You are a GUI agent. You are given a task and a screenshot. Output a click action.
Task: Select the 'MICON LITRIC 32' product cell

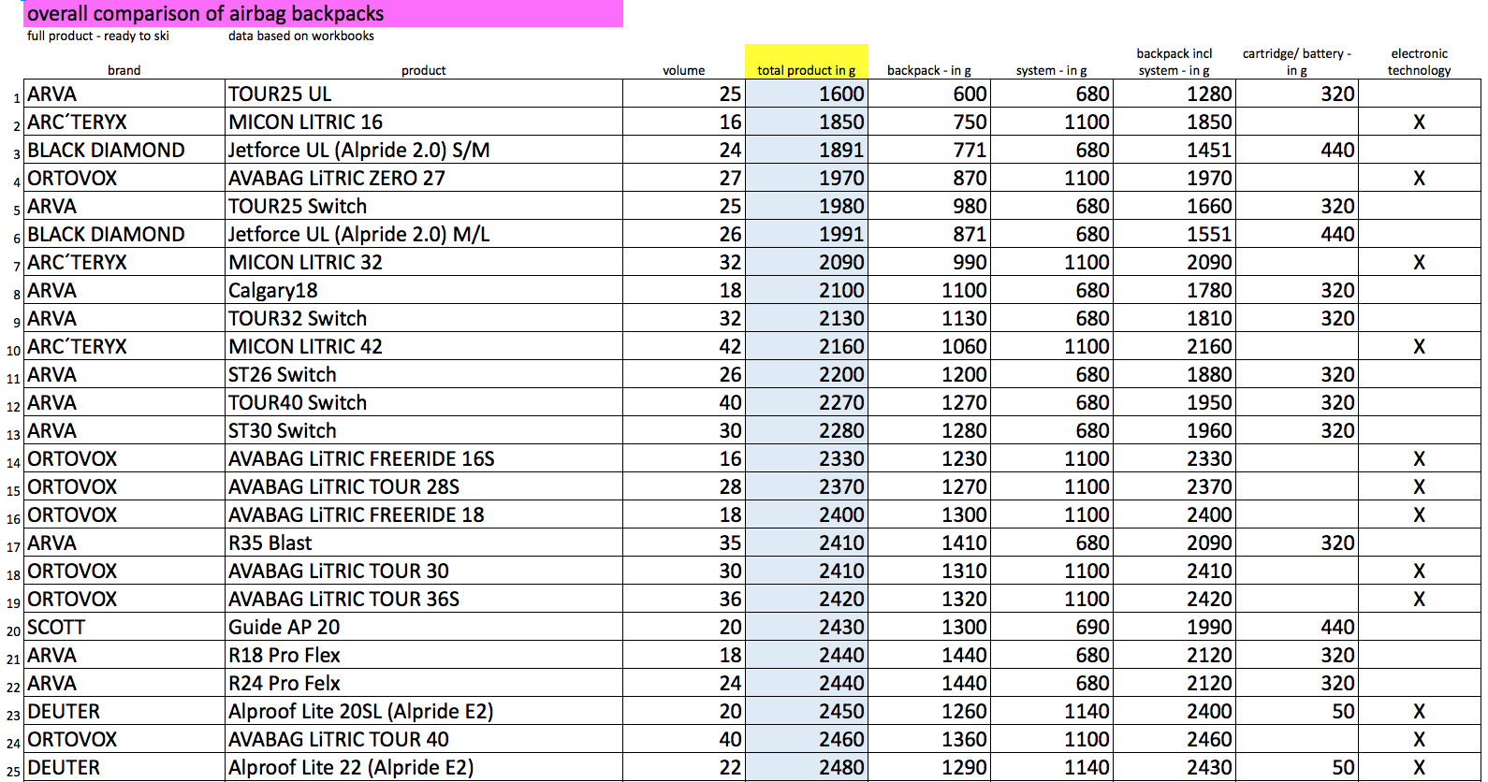424,262
